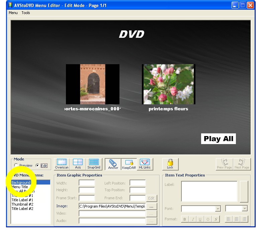262x234 pixels.
Task: Open the Tools menu
Action: tap(26, 13)
